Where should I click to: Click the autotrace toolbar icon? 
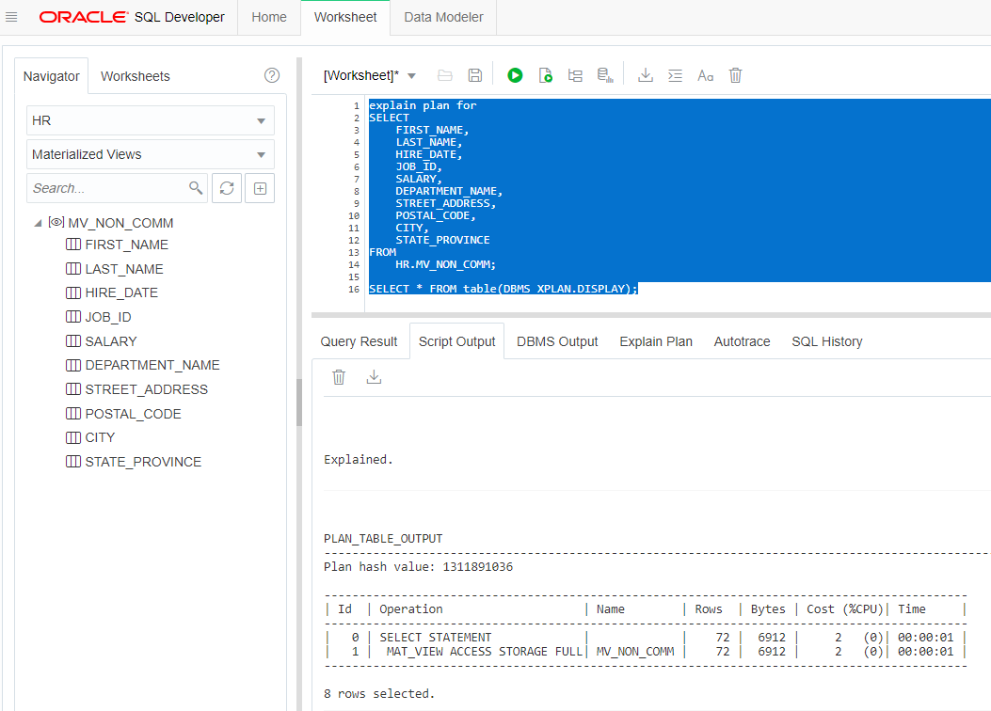point(605,76)
